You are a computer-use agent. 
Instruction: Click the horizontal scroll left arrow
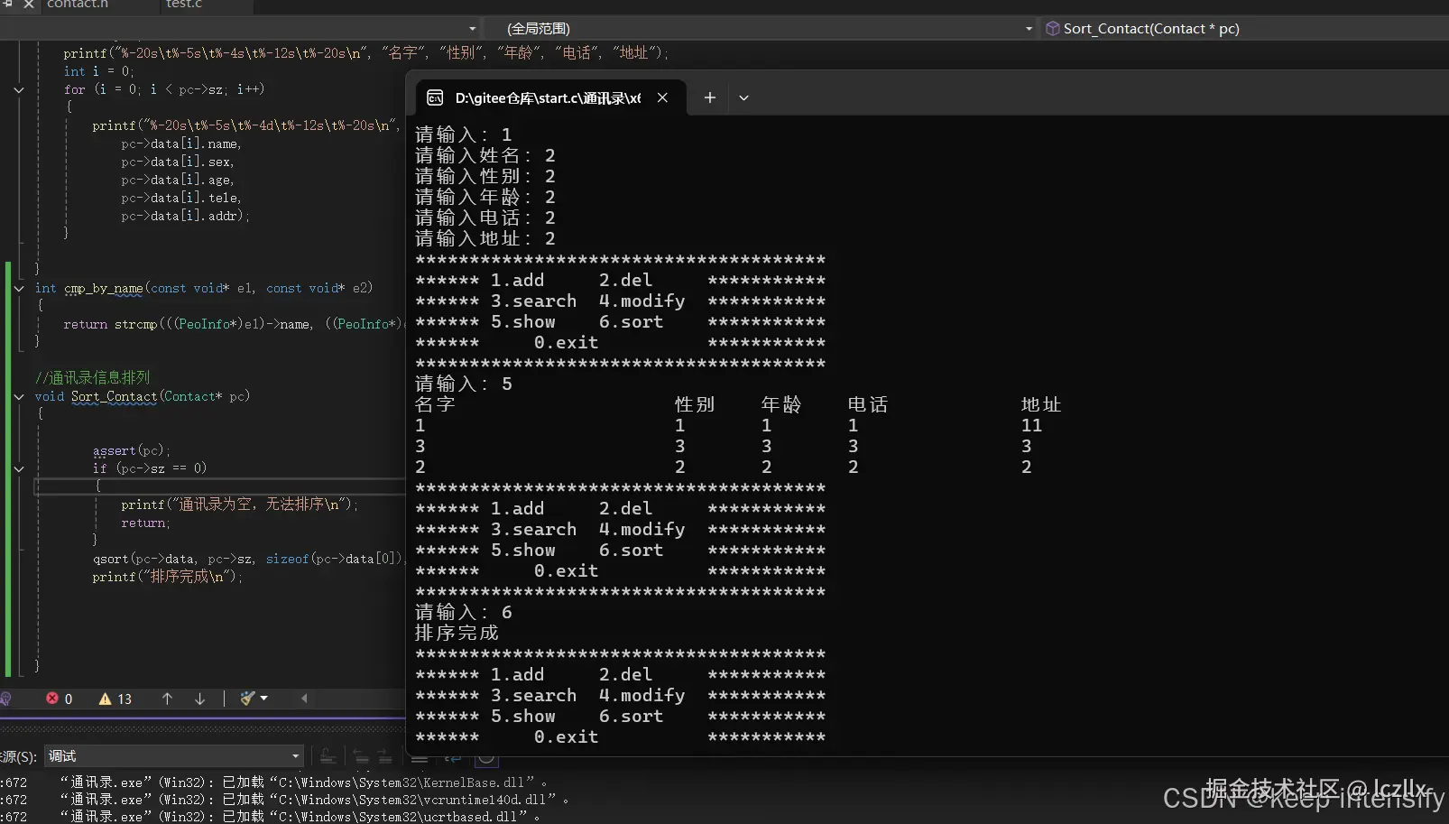click(x=304, y=699)
